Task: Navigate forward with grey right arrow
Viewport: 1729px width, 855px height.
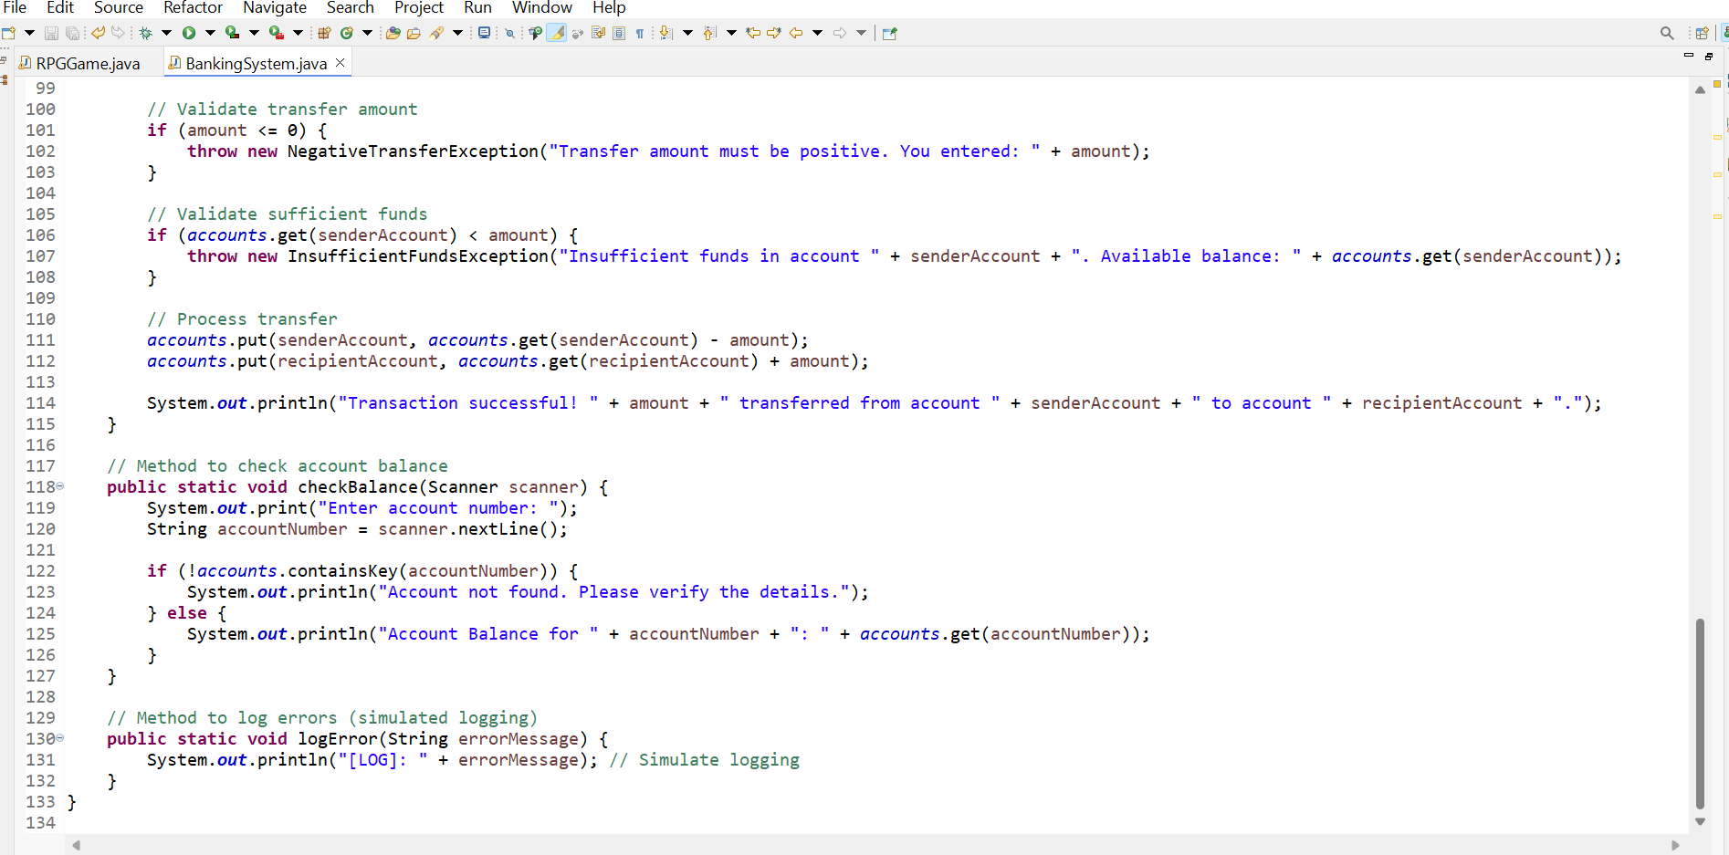Action: pos(840,33)
